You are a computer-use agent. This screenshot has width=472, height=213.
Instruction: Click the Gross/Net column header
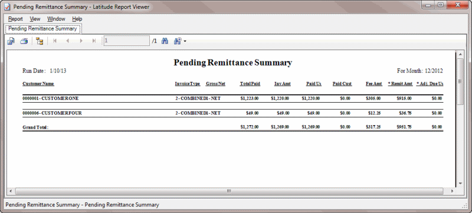click(215, 84)
